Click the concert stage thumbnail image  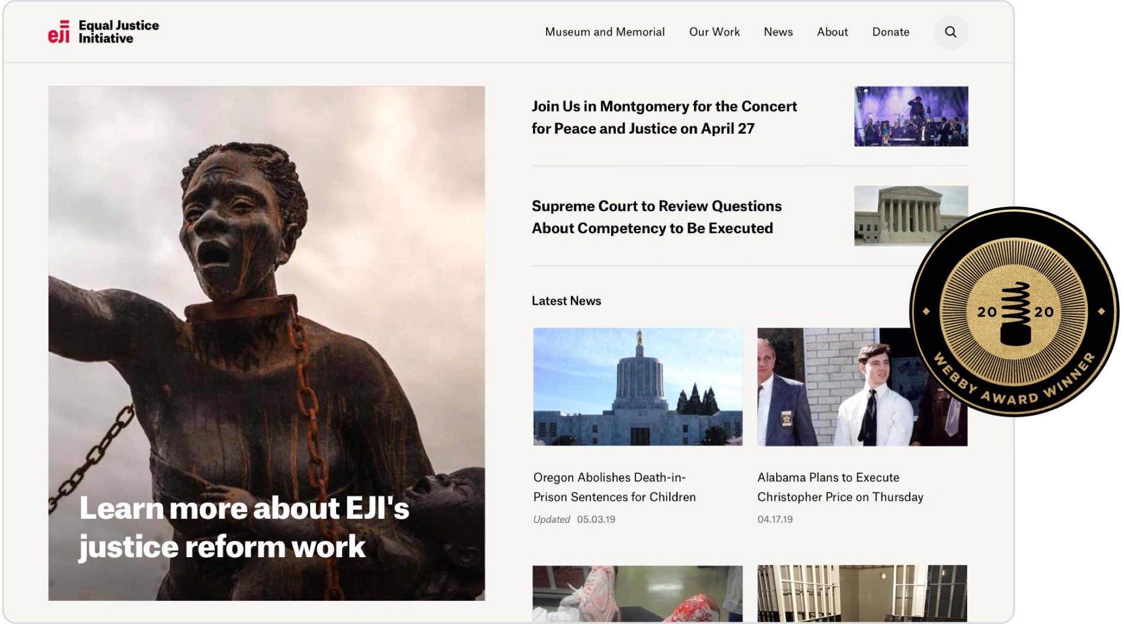tap(910, 117)
